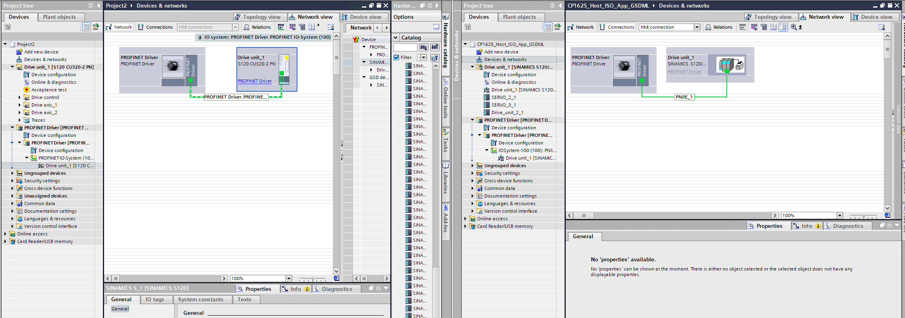Open the HMI connection dropdown in the CP1625 toolbar
This screenshot has width=905, height=318.
(697, 27)
